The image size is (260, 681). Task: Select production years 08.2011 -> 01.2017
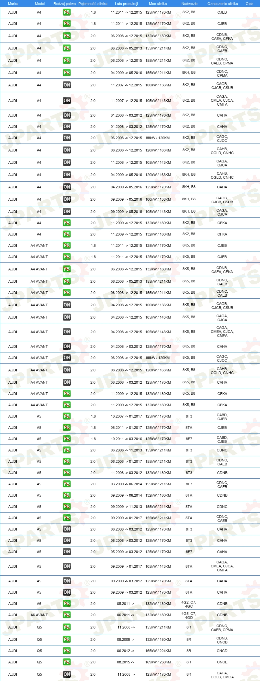126,428
